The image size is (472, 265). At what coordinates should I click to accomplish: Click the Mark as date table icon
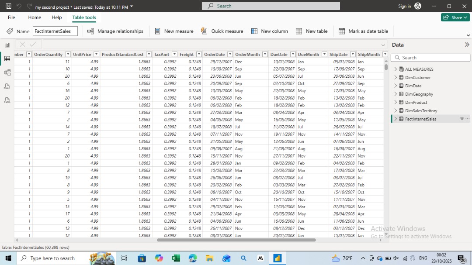pyautogui.click(x=342, y=31)
